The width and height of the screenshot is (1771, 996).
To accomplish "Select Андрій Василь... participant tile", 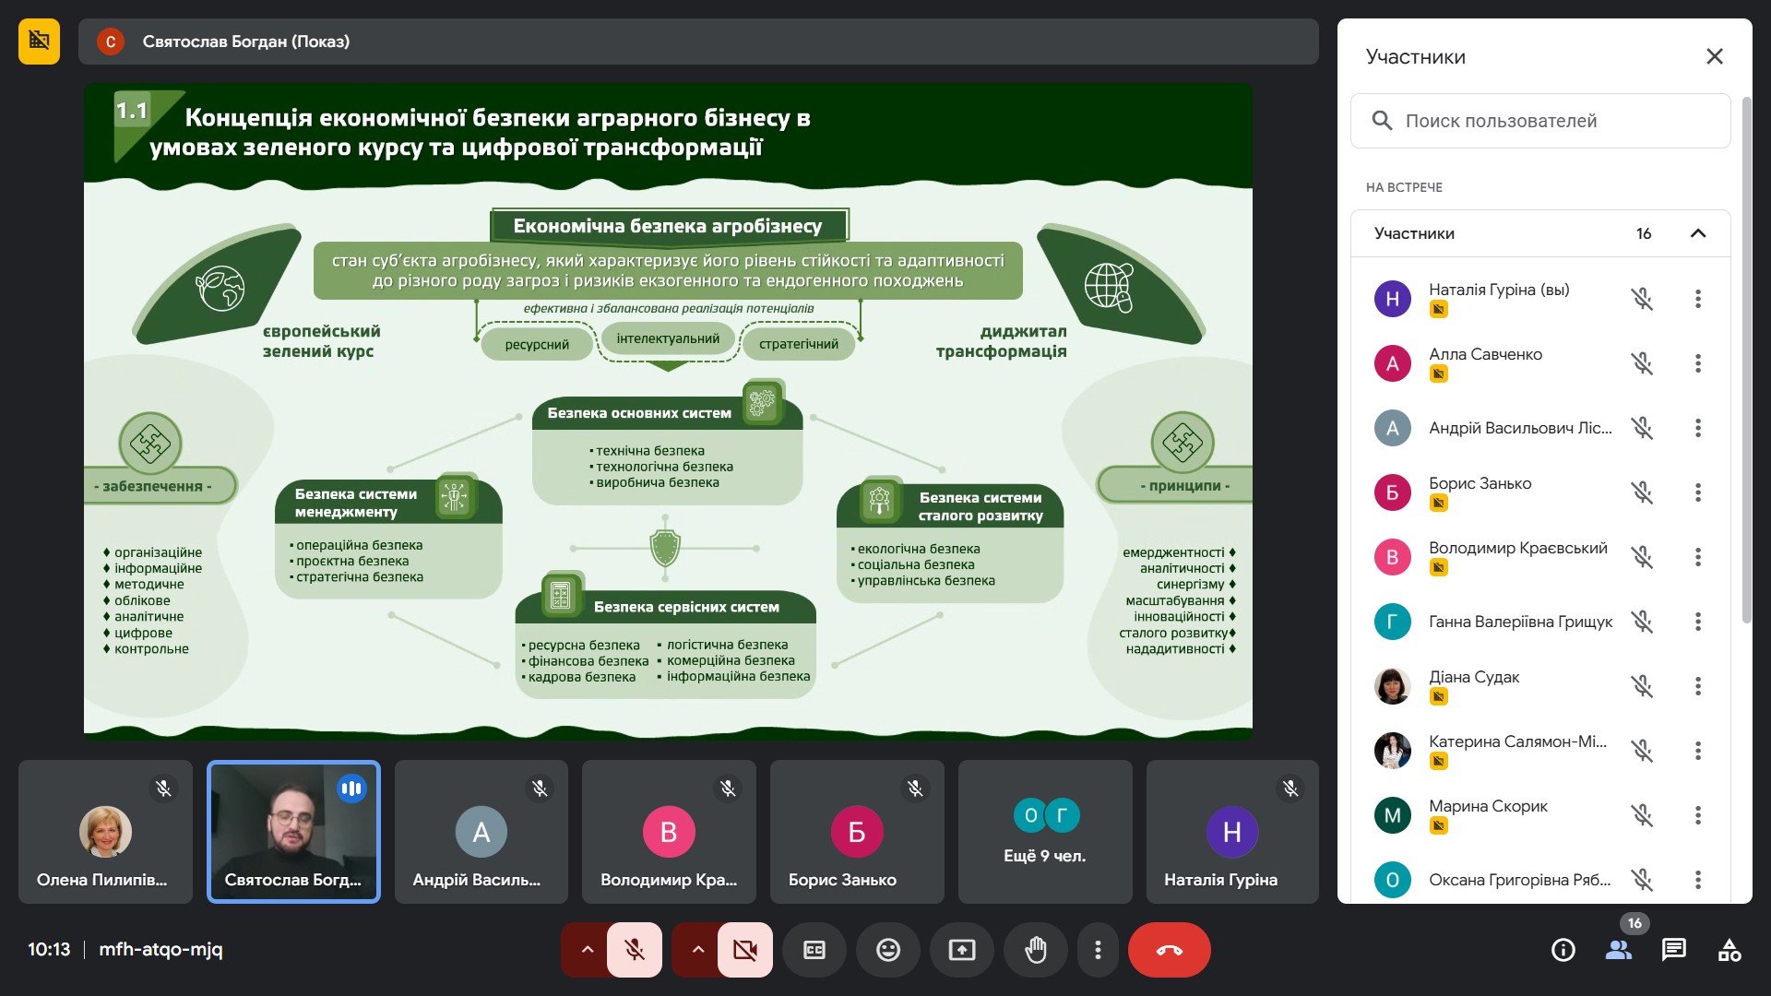I will coord(481,832).
